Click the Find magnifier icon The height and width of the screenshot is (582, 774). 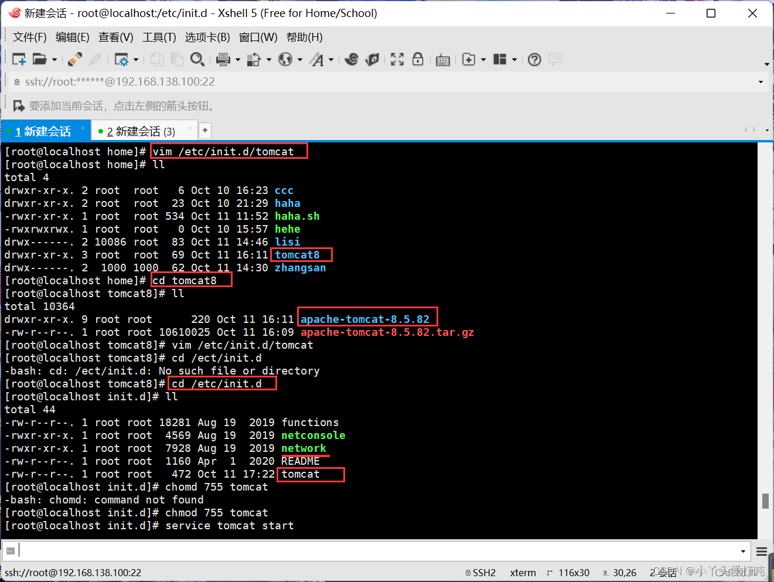click(x=197, y=59)
